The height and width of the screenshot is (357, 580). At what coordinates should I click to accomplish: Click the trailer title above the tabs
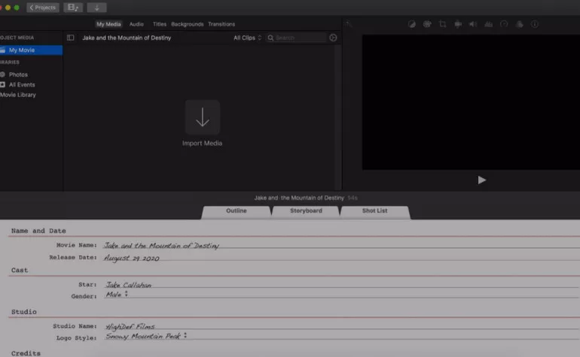coord(299,198)
